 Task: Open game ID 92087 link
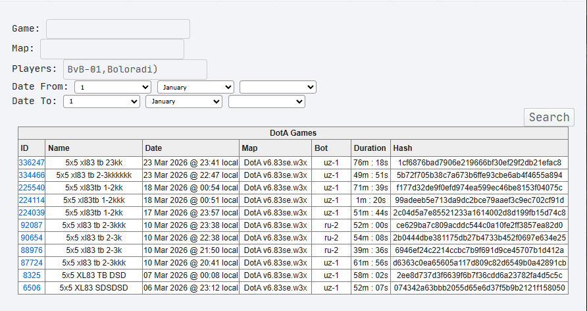pos(32,225)
